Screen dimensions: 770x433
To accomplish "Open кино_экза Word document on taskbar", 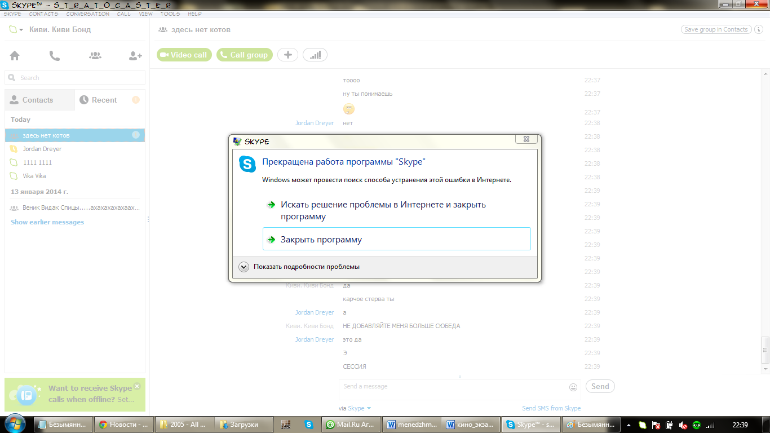I will click(472, 425).
